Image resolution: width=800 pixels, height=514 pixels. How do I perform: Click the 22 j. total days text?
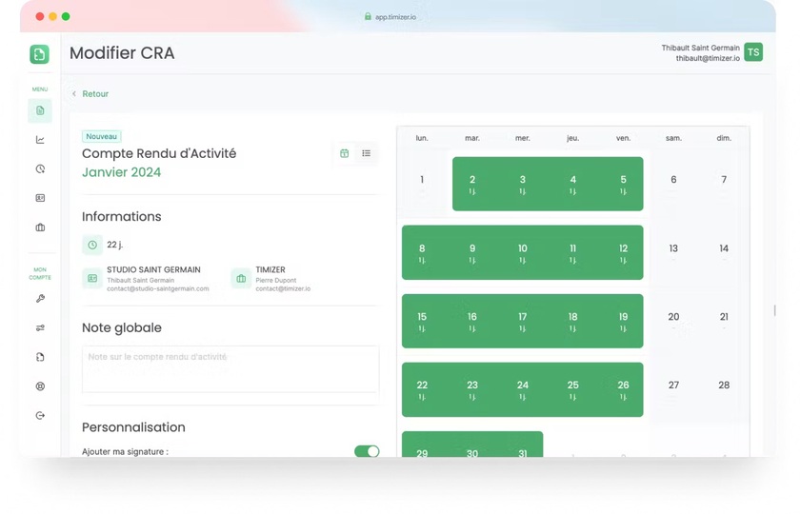pyautogui.click(x=115, y=245)
